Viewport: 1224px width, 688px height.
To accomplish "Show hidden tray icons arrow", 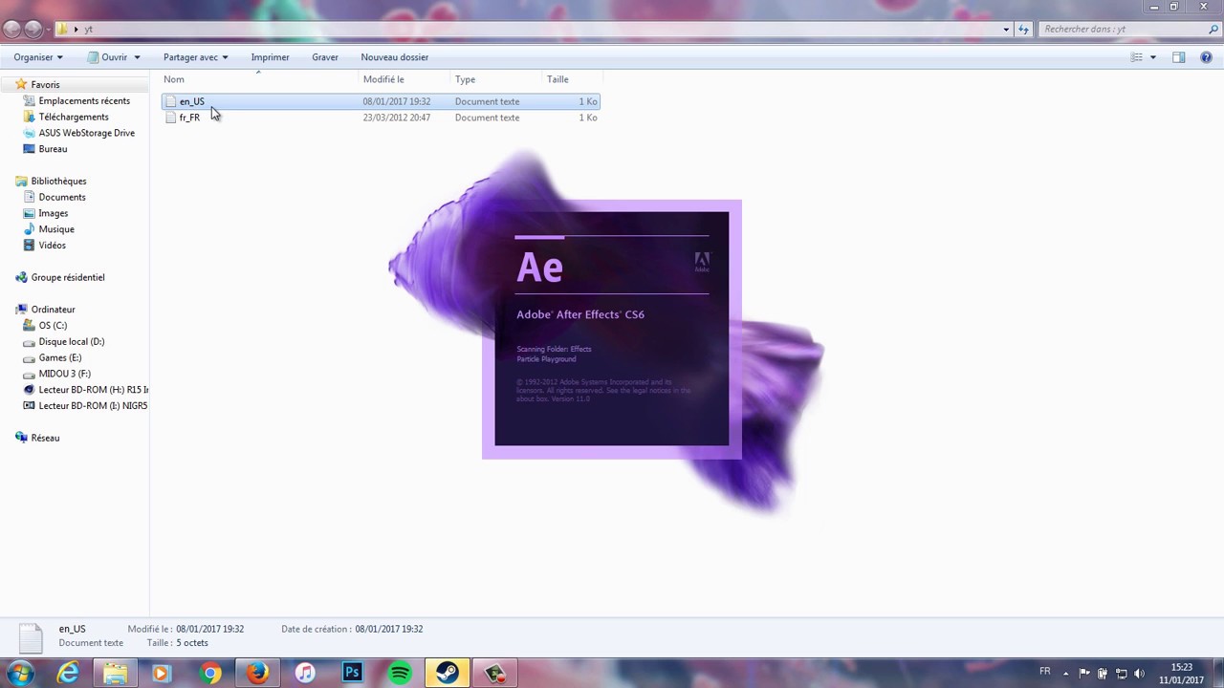I will pyautogui.click(x=1066, y=674).
